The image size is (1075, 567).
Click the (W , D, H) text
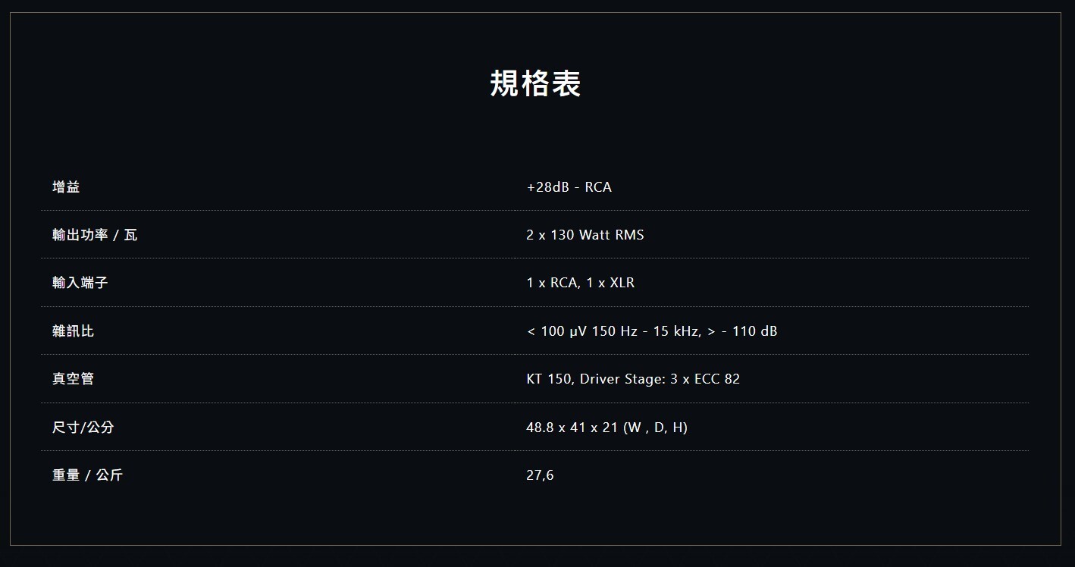(x=655, y=428)
